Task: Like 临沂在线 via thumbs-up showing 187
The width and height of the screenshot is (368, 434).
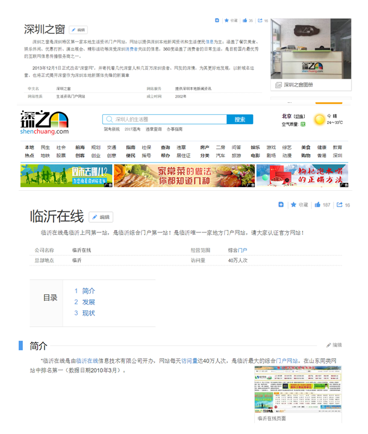Action: coord(317,205)
